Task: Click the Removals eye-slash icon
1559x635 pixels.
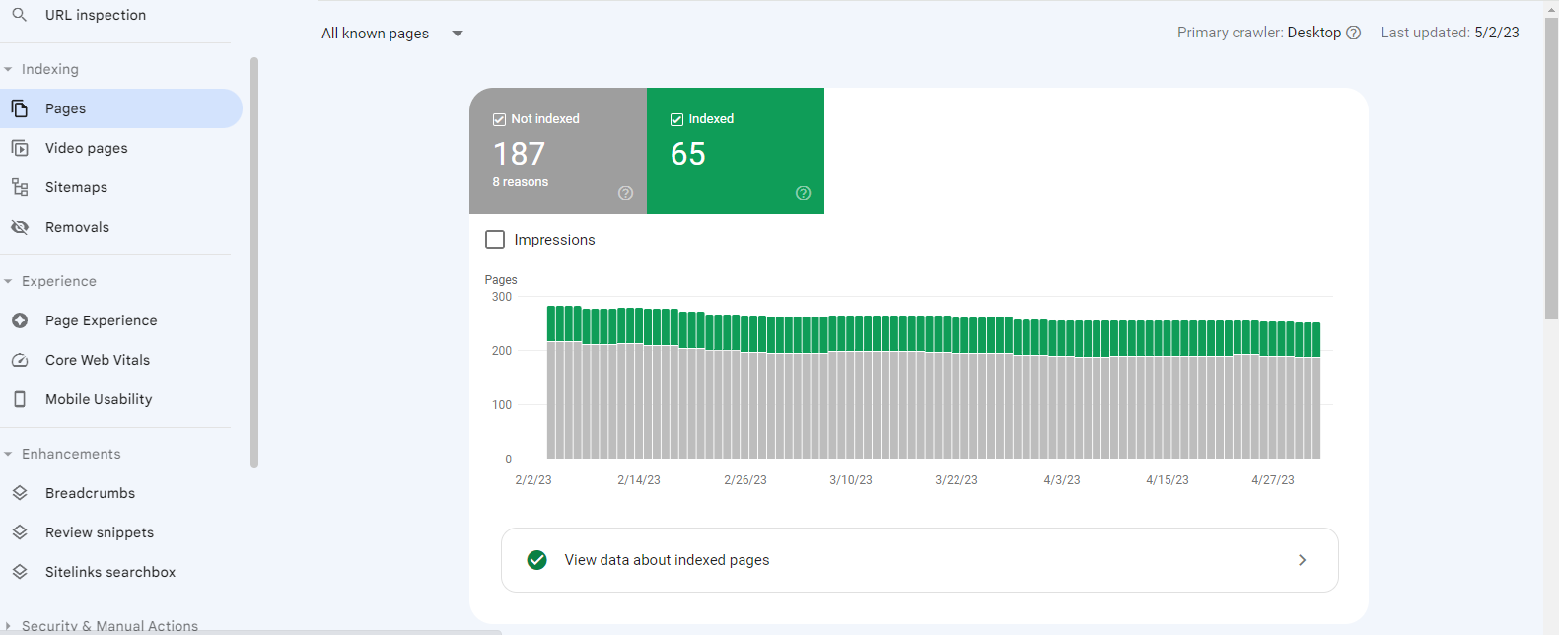Action: point(20,227)
